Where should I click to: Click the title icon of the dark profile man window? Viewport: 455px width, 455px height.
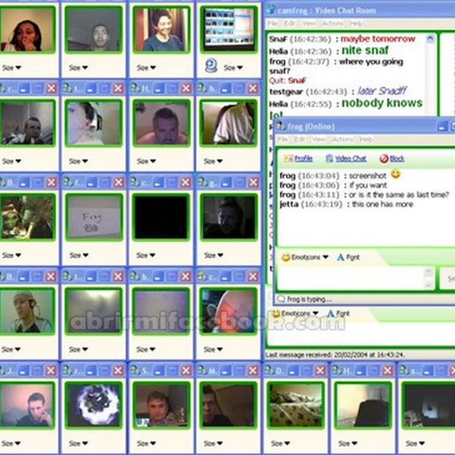(202, 370)
